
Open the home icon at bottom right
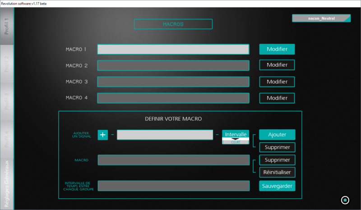345,200
